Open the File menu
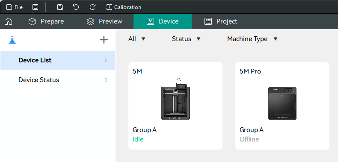This screenshot has height=162, width=338. [x=15, y=7]
